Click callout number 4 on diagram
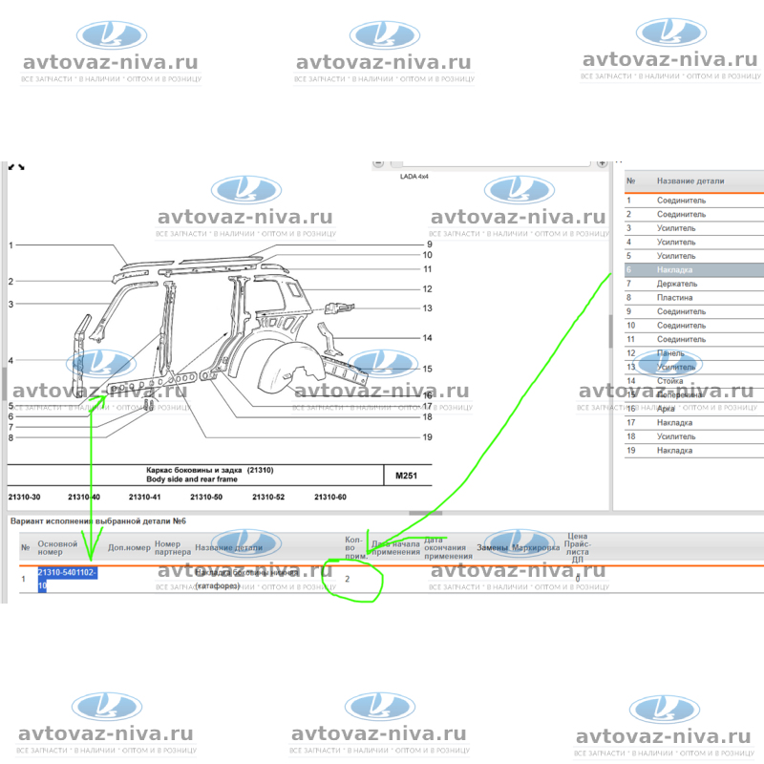Viewport: 764px width, 764px height. point(11,361)
